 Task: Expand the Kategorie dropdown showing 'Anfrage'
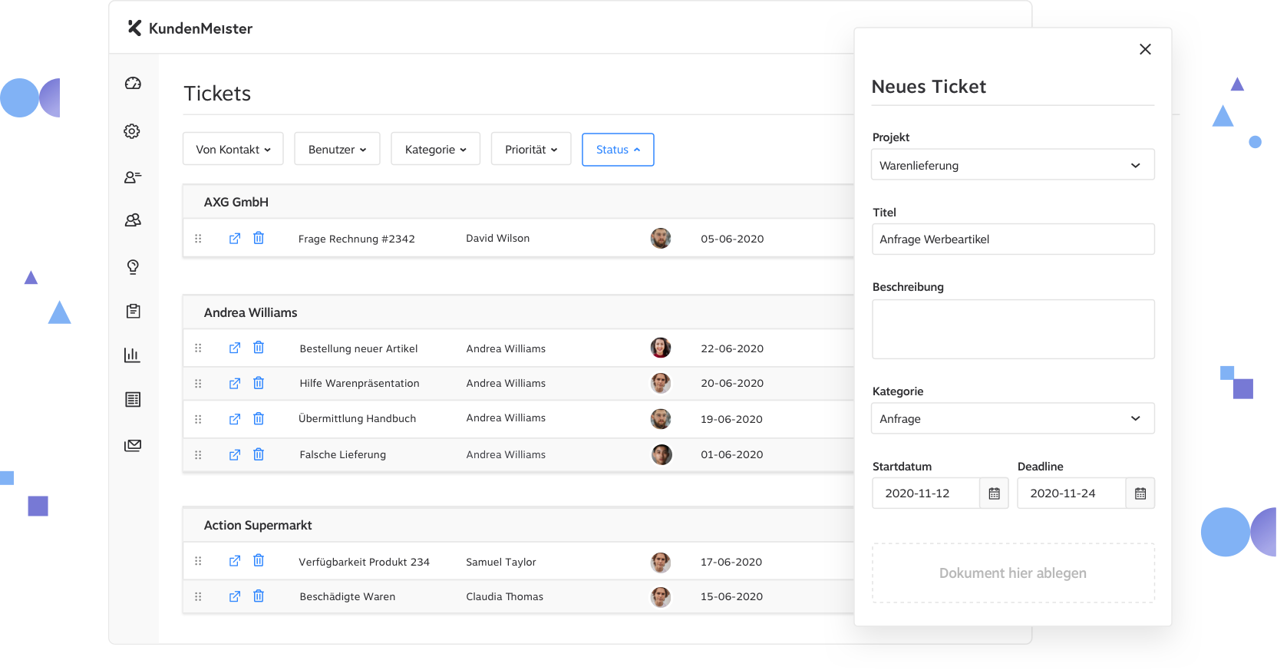(x=1012, y=418)
